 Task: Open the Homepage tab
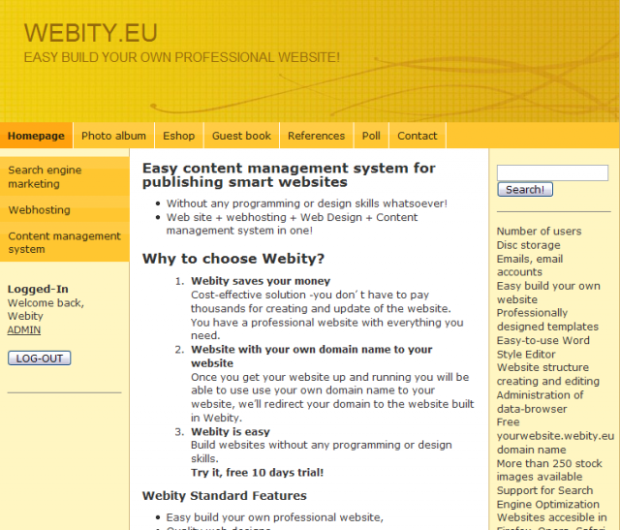pyautogui.click(x=36, y=136)
